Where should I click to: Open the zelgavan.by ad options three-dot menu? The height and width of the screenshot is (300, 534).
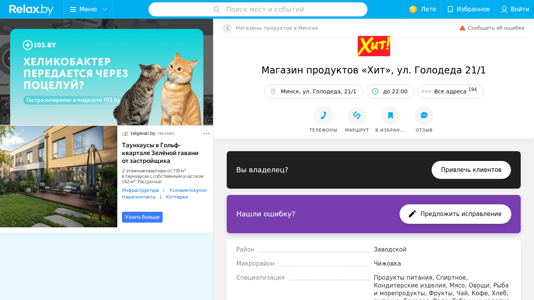coord(206,134)
